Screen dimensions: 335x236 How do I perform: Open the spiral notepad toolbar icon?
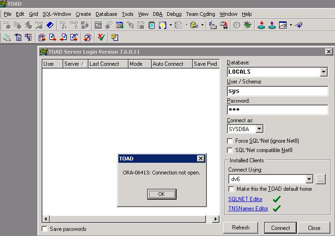click(x=152, y=25)
